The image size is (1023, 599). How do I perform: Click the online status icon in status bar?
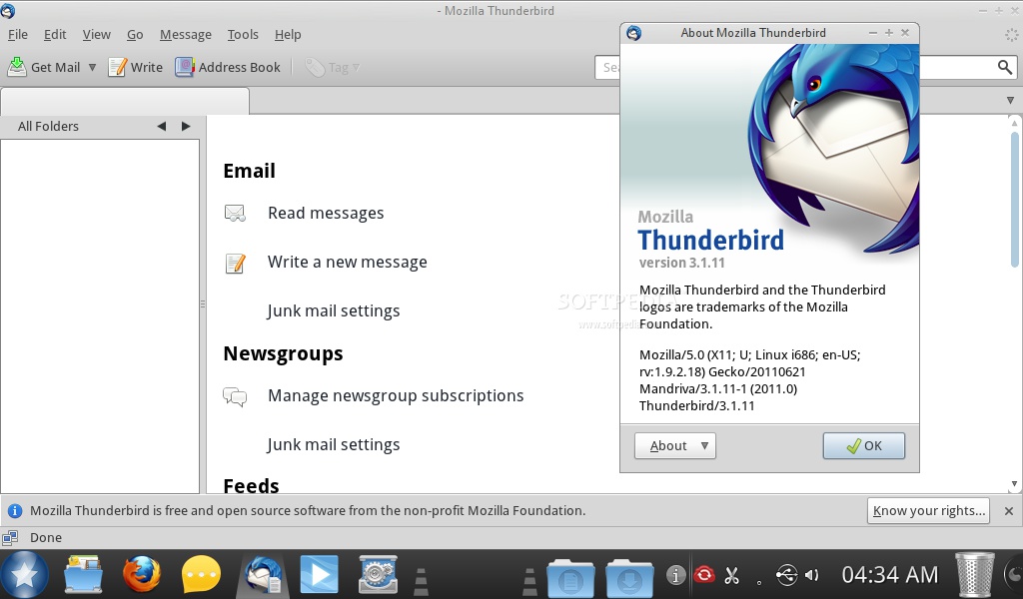(10, 538)
